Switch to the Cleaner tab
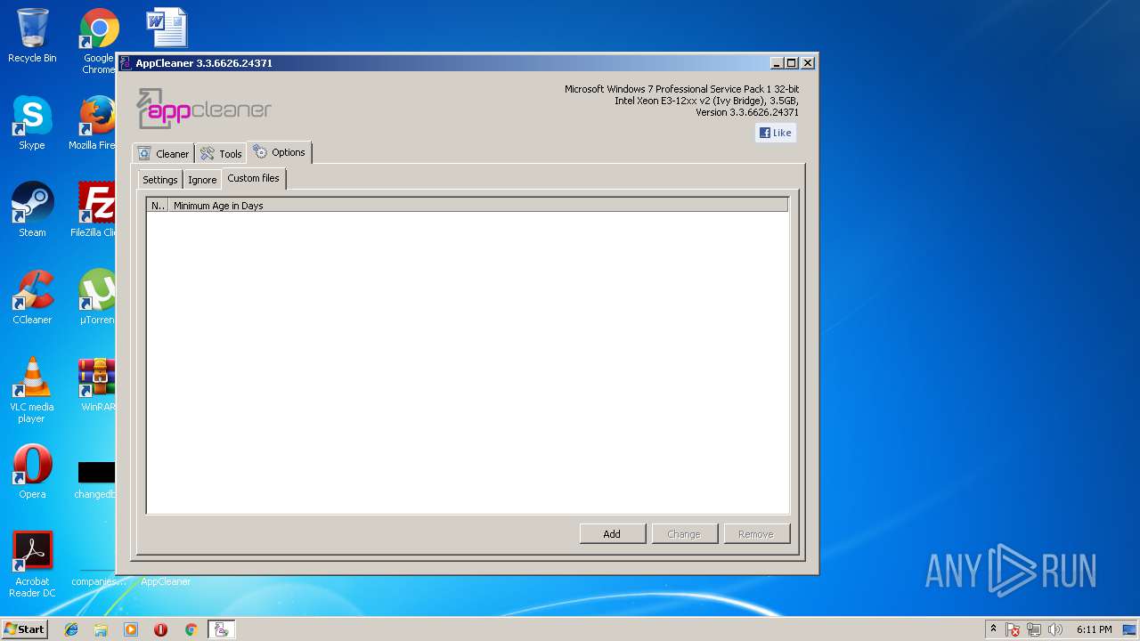The width and height of the screenshot is (1140, 641). [163, 153]
